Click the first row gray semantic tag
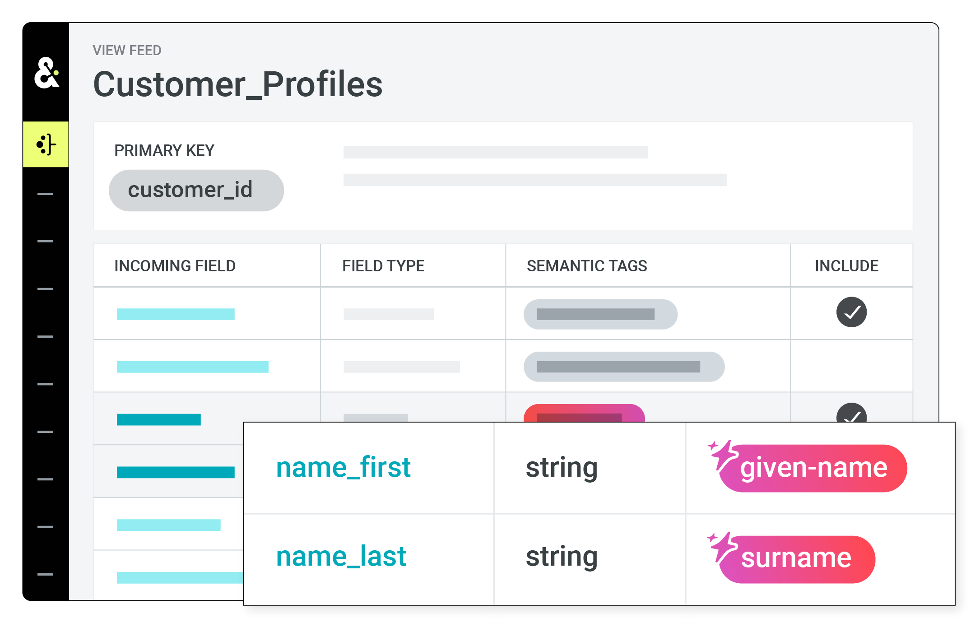Screen dimensions: 975x632 click(x=600, y=314)
